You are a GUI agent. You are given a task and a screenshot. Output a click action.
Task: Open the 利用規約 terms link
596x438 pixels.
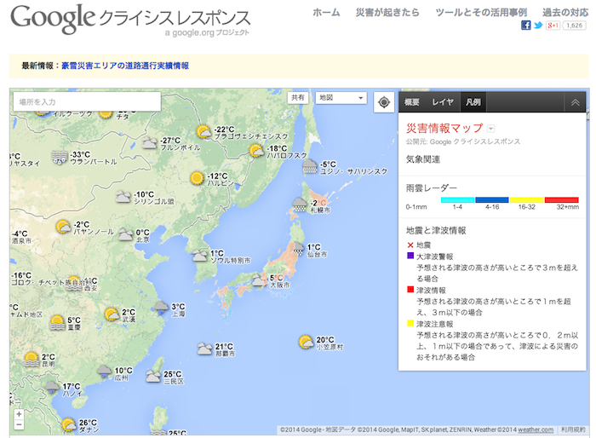coord(573,429)
